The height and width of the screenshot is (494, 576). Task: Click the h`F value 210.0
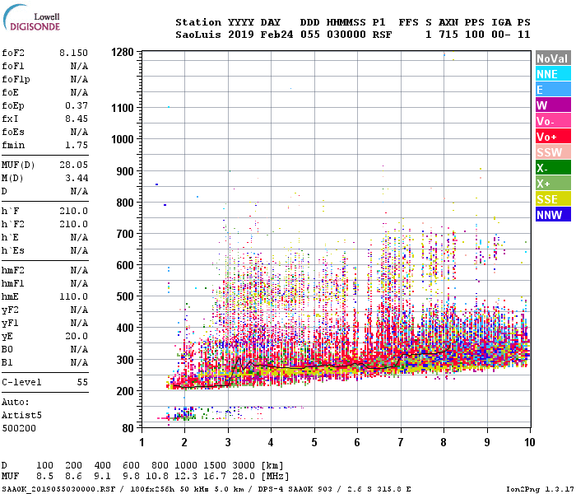(x=73, y=211)
